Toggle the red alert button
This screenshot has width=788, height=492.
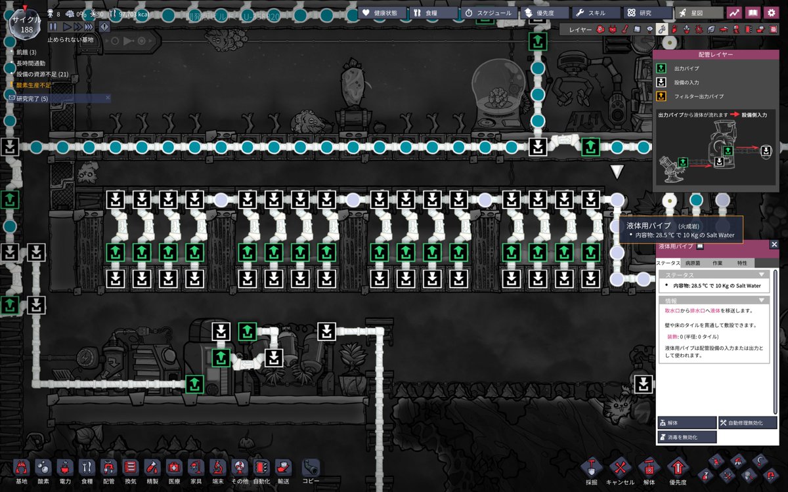[x=104, y=27]
